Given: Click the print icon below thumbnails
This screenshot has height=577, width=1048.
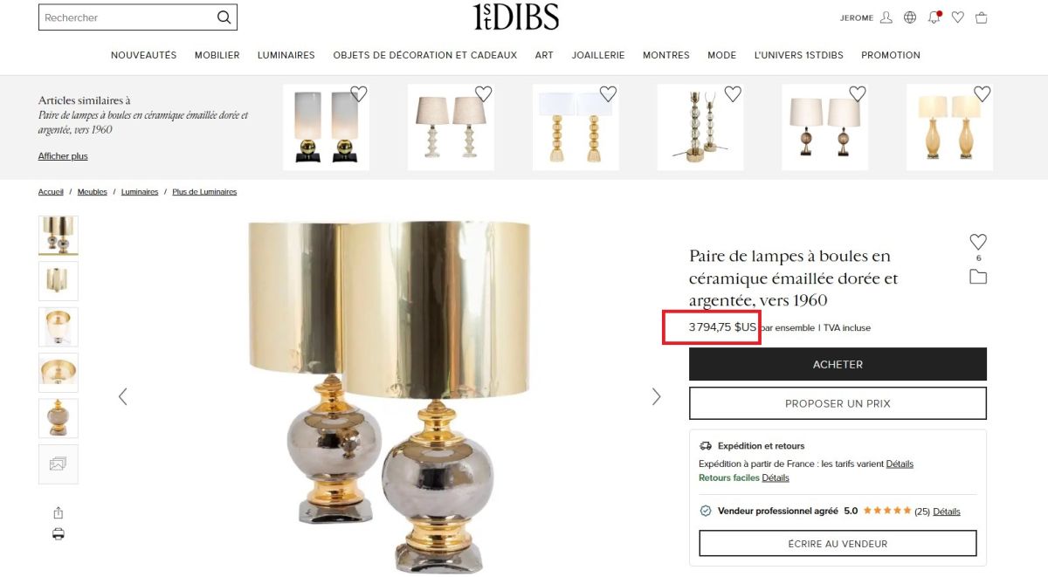Looking at the screenshot, I should click(x=59, y=533).
